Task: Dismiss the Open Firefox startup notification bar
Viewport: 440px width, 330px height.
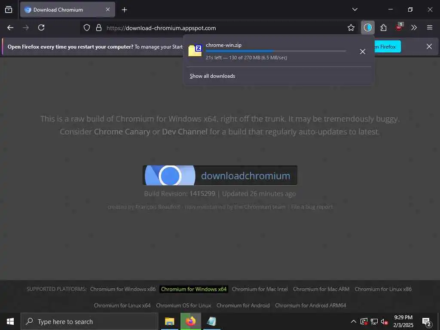Action: pyautogui.click(x=429, y=46)
